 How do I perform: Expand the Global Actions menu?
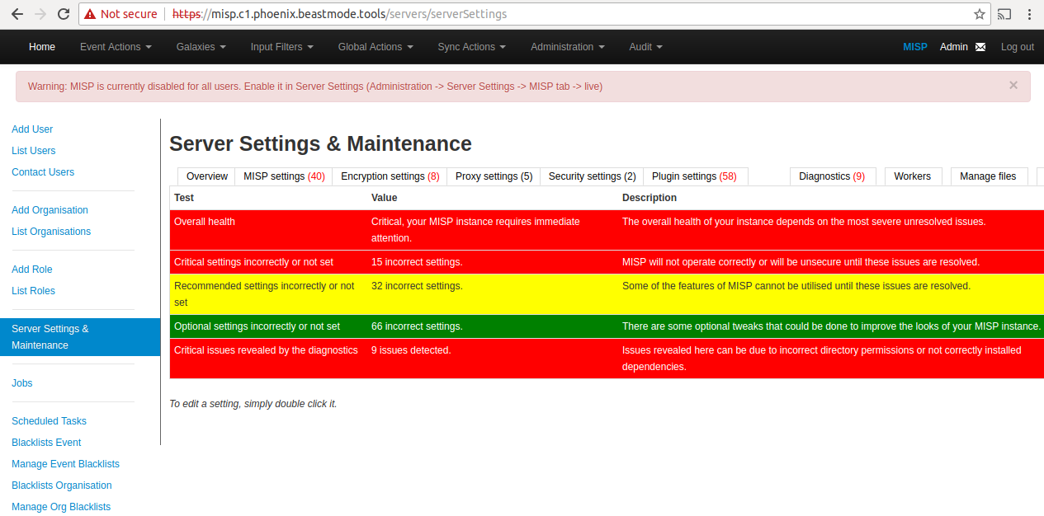click(376, 47)
